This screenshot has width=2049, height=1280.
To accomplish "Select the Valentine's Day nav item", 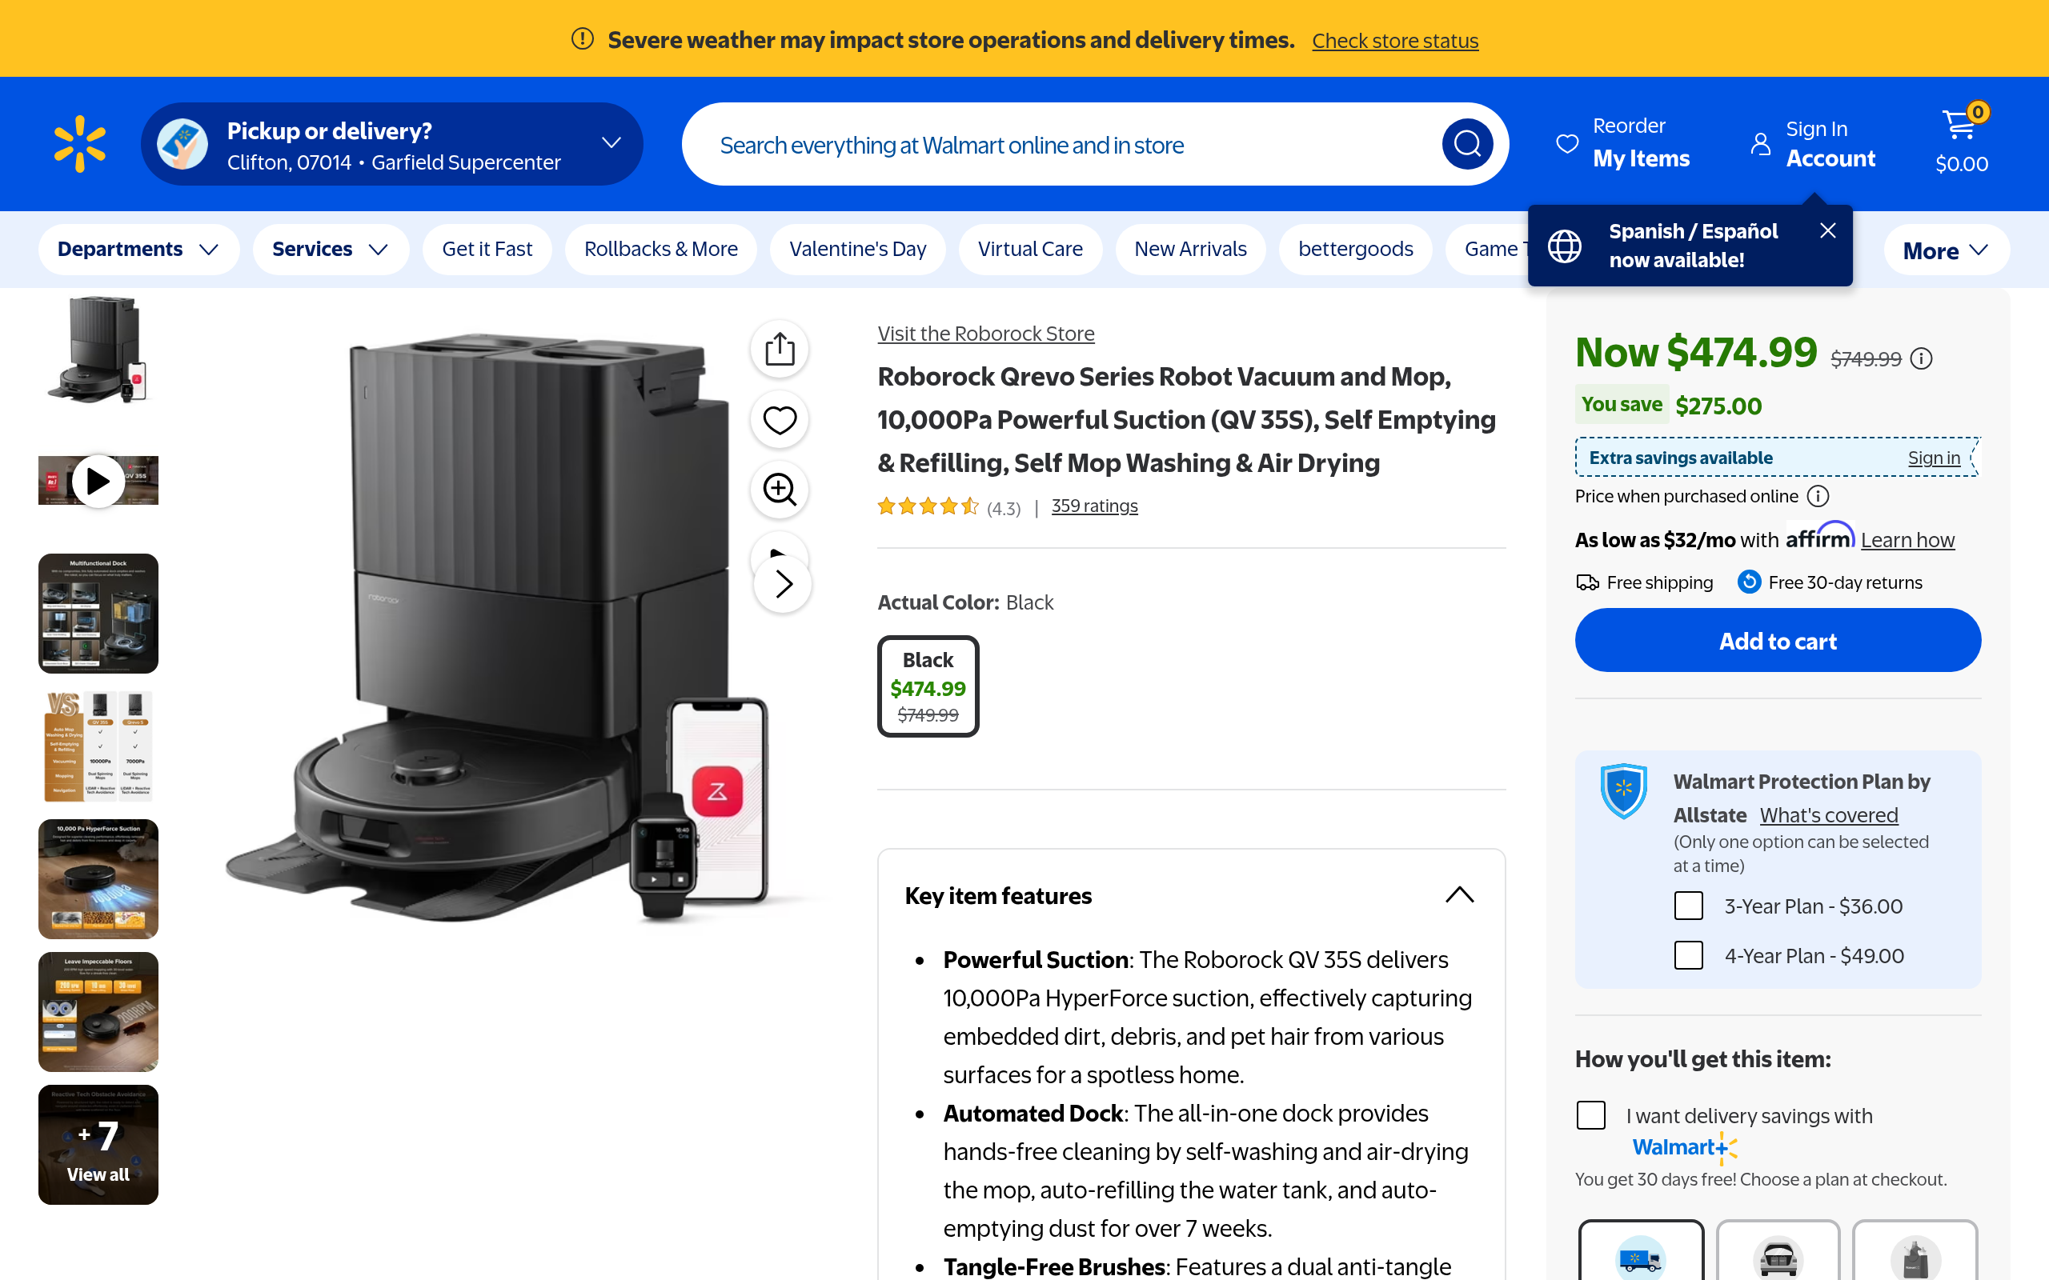I will (857, 249).
